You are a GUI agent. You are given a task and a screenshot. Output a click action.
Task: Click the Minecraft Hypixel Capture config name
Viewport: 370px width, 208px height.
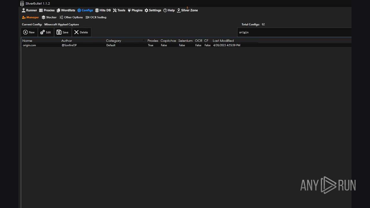click(62, 25)
